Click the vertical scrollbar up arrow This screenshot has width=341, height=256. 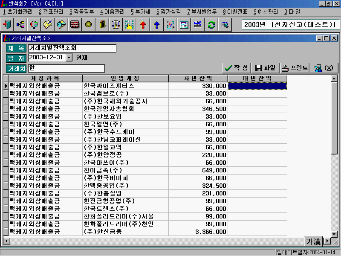tap(334, 79)
